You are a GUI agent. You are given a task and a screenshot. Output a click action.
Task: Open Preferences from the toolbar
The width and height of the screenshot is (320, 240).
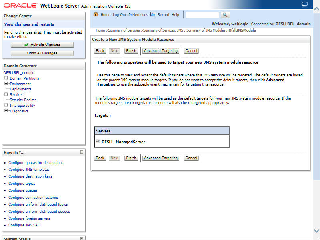tap(138, 15)
